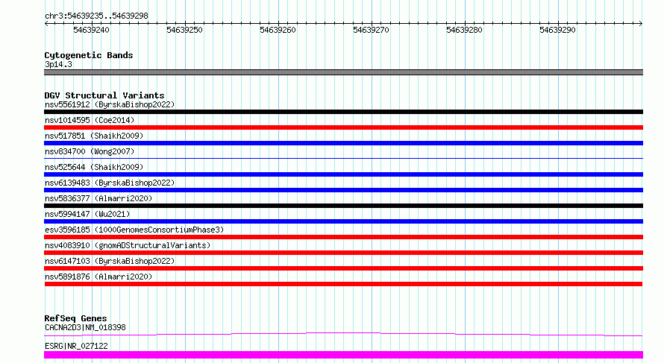Select ruler position 54639250
664x363 pixels.
click(184, 30)
